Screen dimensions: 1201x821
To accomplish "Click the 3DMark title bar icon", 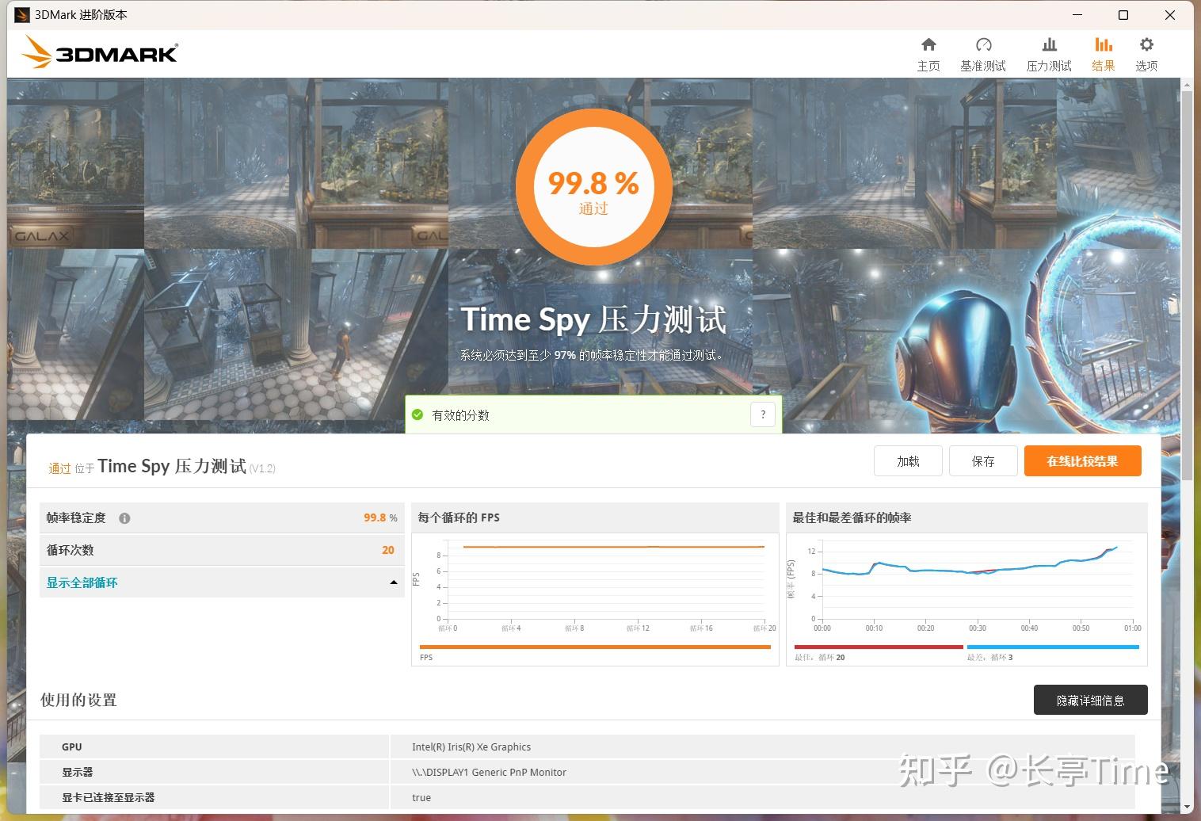I will point(21,14).
